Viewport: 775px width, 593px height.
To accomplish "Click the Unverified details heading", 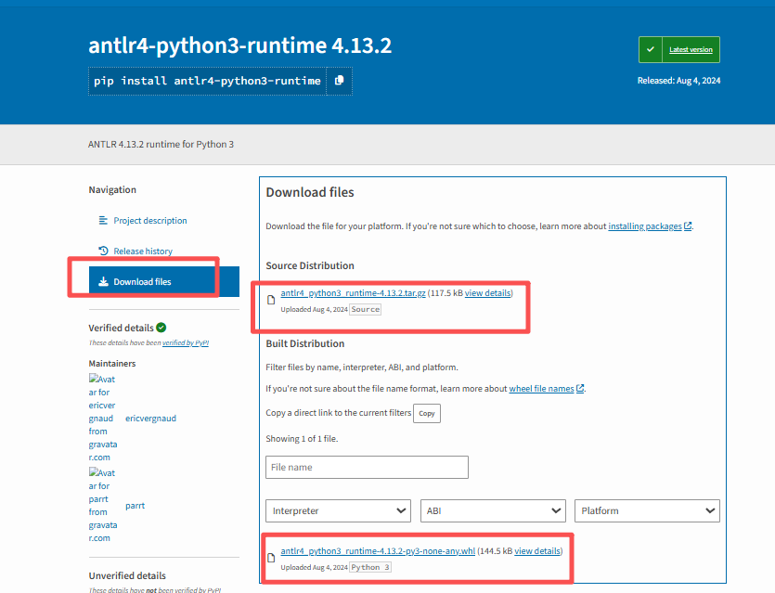I will [127, 575].
